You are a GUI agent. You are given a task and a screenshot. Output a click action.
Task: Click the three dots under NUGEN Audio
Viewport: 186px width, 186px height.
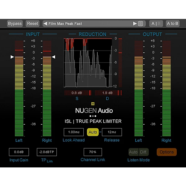point(93,116)
